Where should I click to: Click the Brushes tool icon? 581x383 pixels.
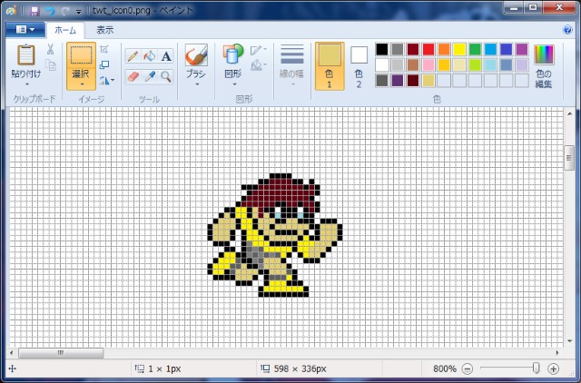pyautogui.click(x=196, y=54)
